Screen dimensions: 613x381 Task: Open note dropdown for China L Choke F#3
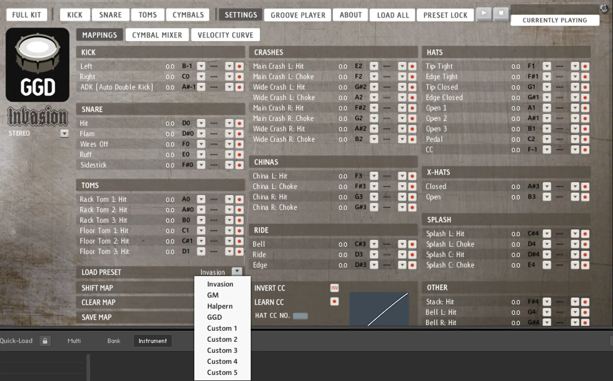coord(374,187)
